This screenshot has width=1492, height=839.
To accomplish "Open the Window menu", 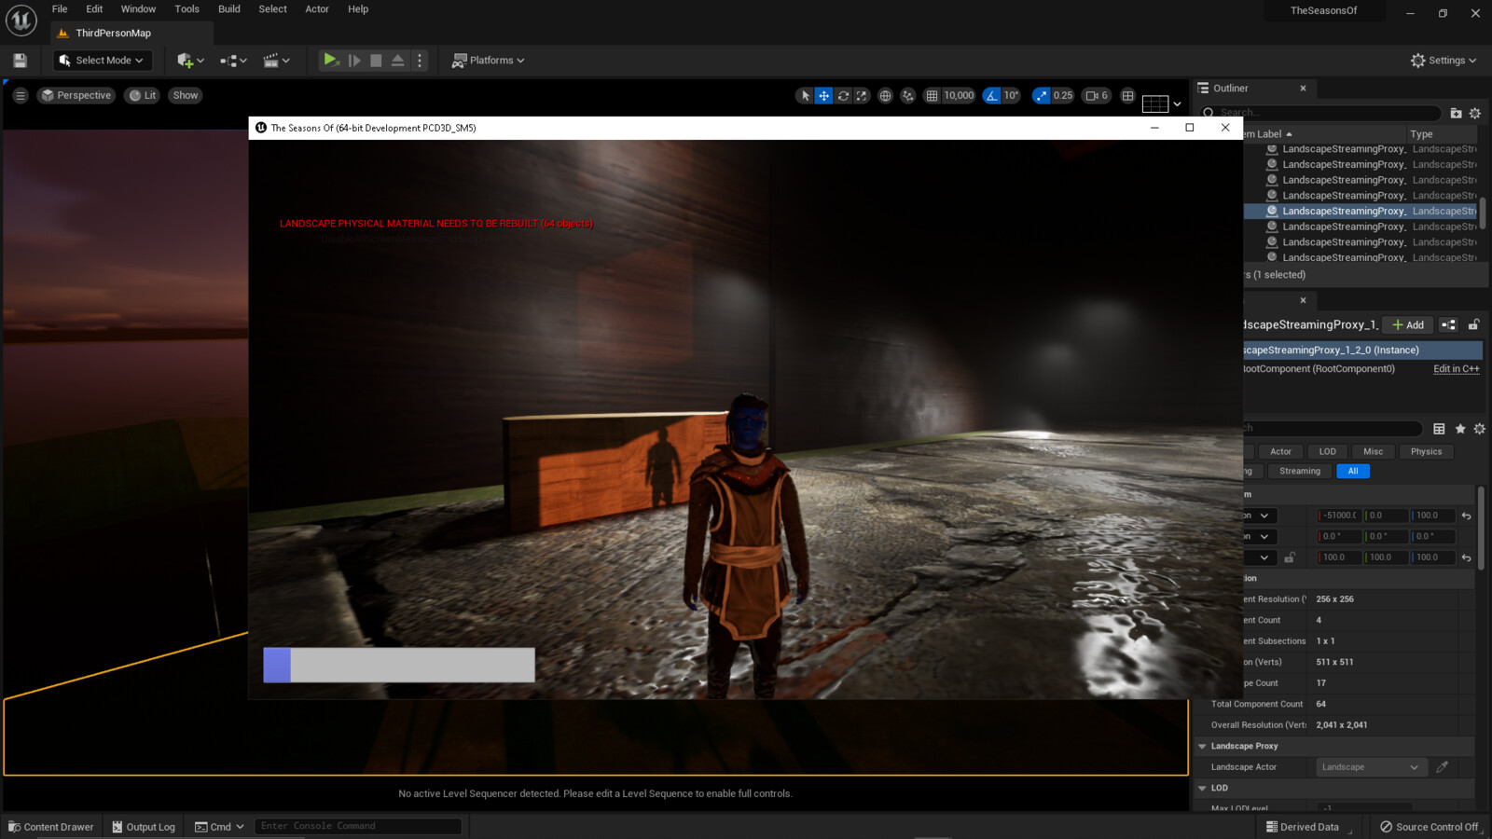I will click(138, 9).
